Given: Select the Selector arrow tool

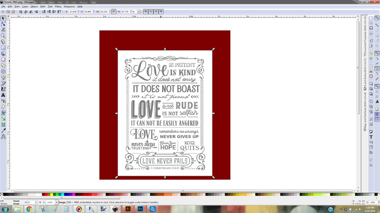Looking at the screenshot, I should tap(3, 18).
